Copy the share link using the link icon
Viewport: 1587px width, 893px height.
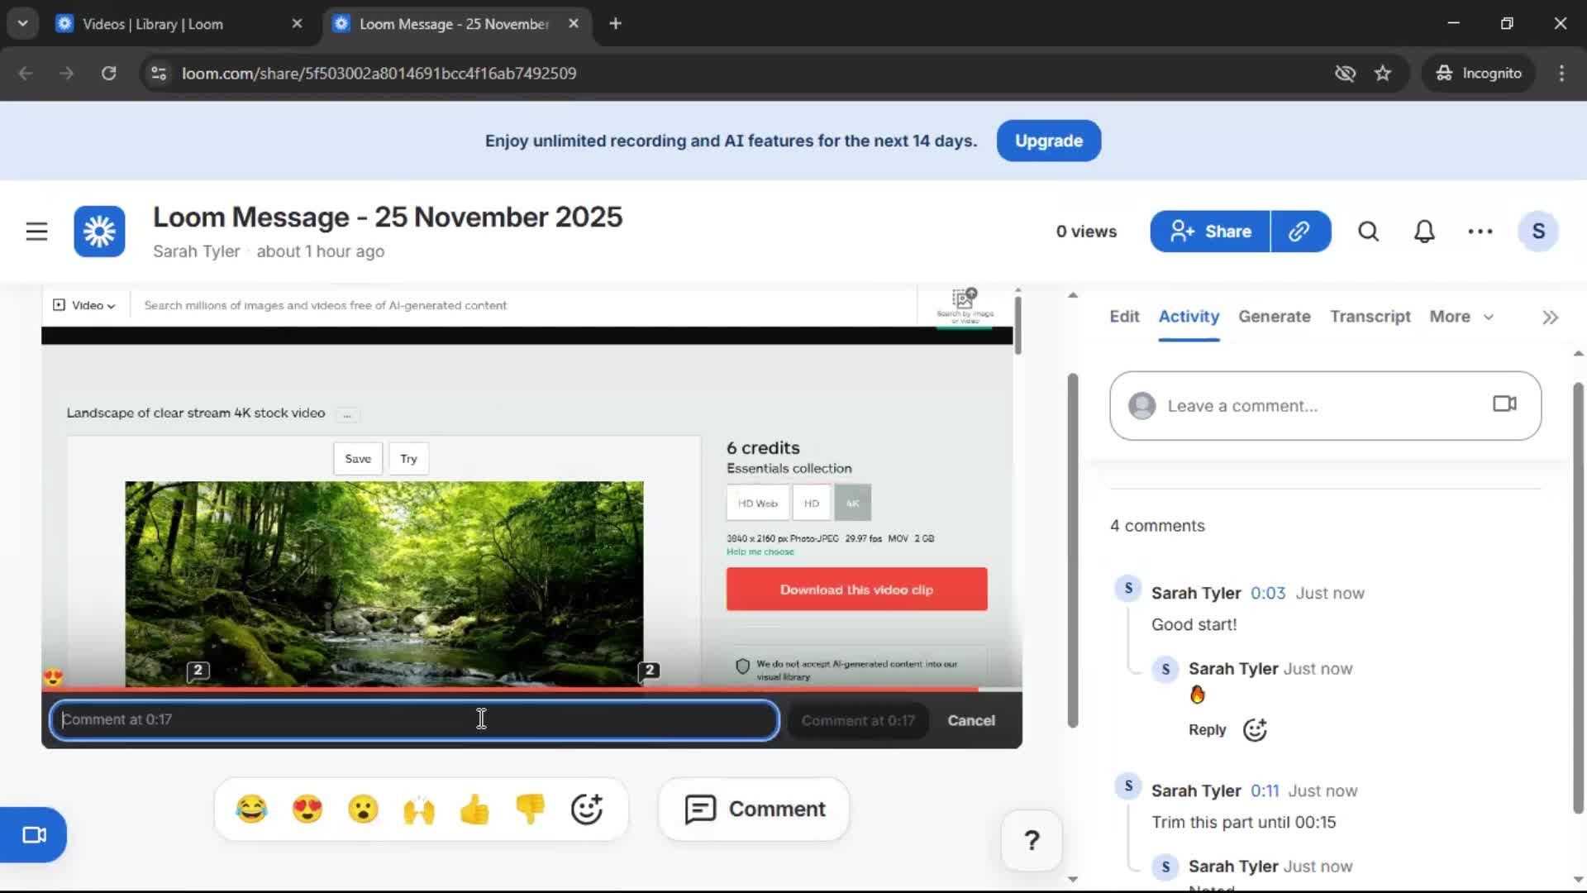(1299, 232)
